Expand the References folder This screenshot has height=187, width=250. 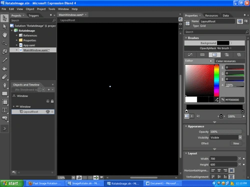16,35
